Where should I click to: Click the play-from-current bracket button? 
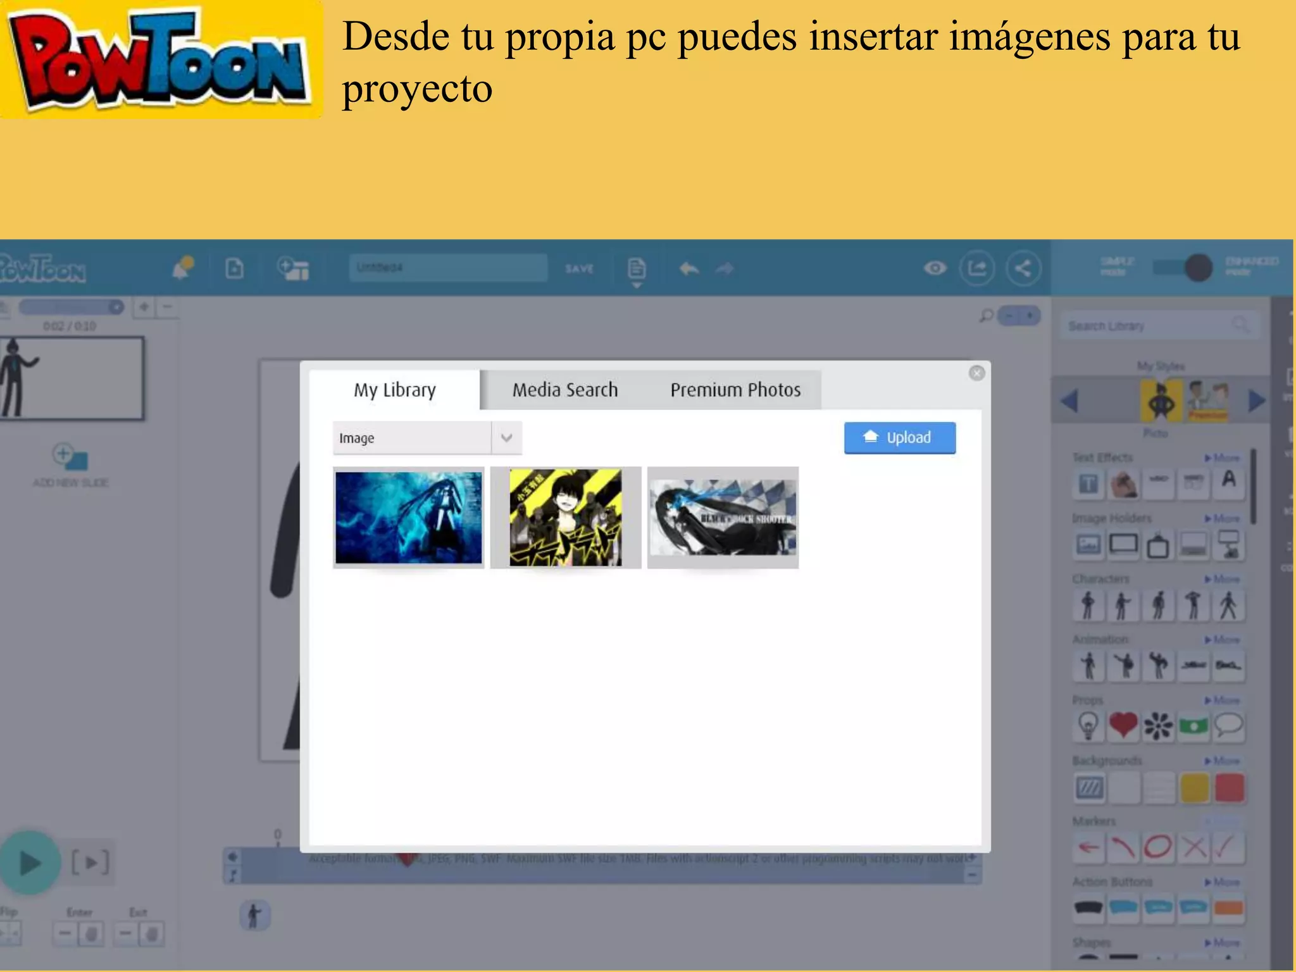coord(90,863)
